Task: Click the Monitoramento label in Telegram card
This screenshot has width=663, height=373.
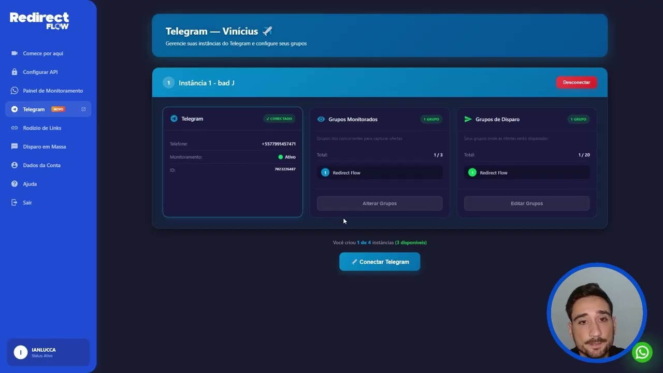Action: click(186, 157)
